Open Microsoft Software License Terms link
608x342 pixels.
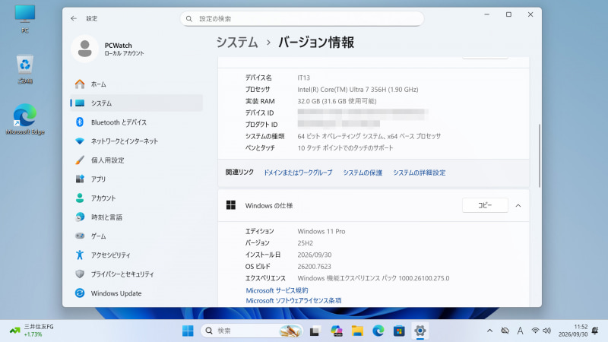coord(293,300)
